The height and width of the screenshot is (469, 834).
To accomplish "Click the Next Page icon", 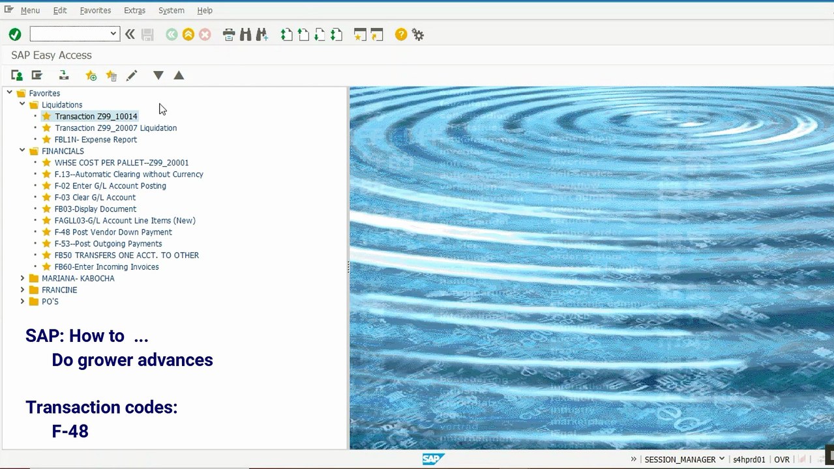I will click(x=320, y=35).
